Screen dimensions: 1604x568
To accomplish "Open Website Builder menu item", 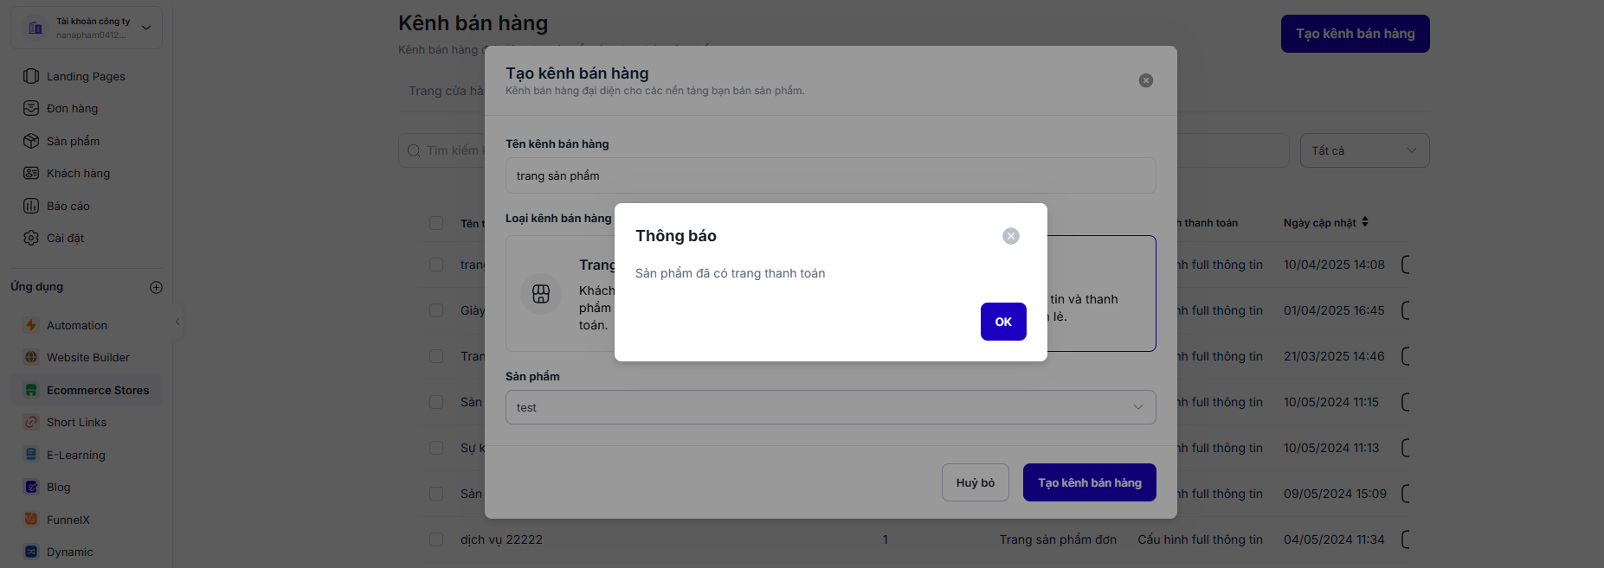I will coord(87,357).
